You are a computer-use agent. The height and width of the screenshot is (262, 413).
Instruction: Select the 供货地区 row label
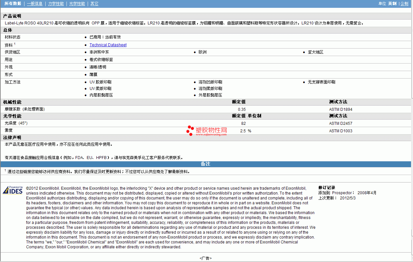click(12, 52)
